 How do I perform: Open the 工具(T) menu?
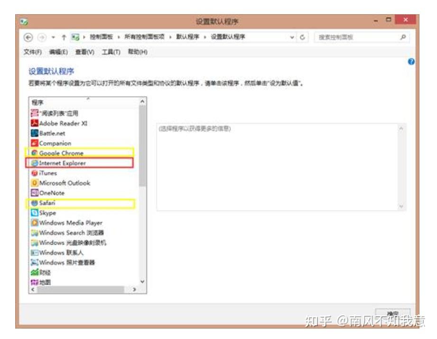pyautogui.click(x=111, y=52)
